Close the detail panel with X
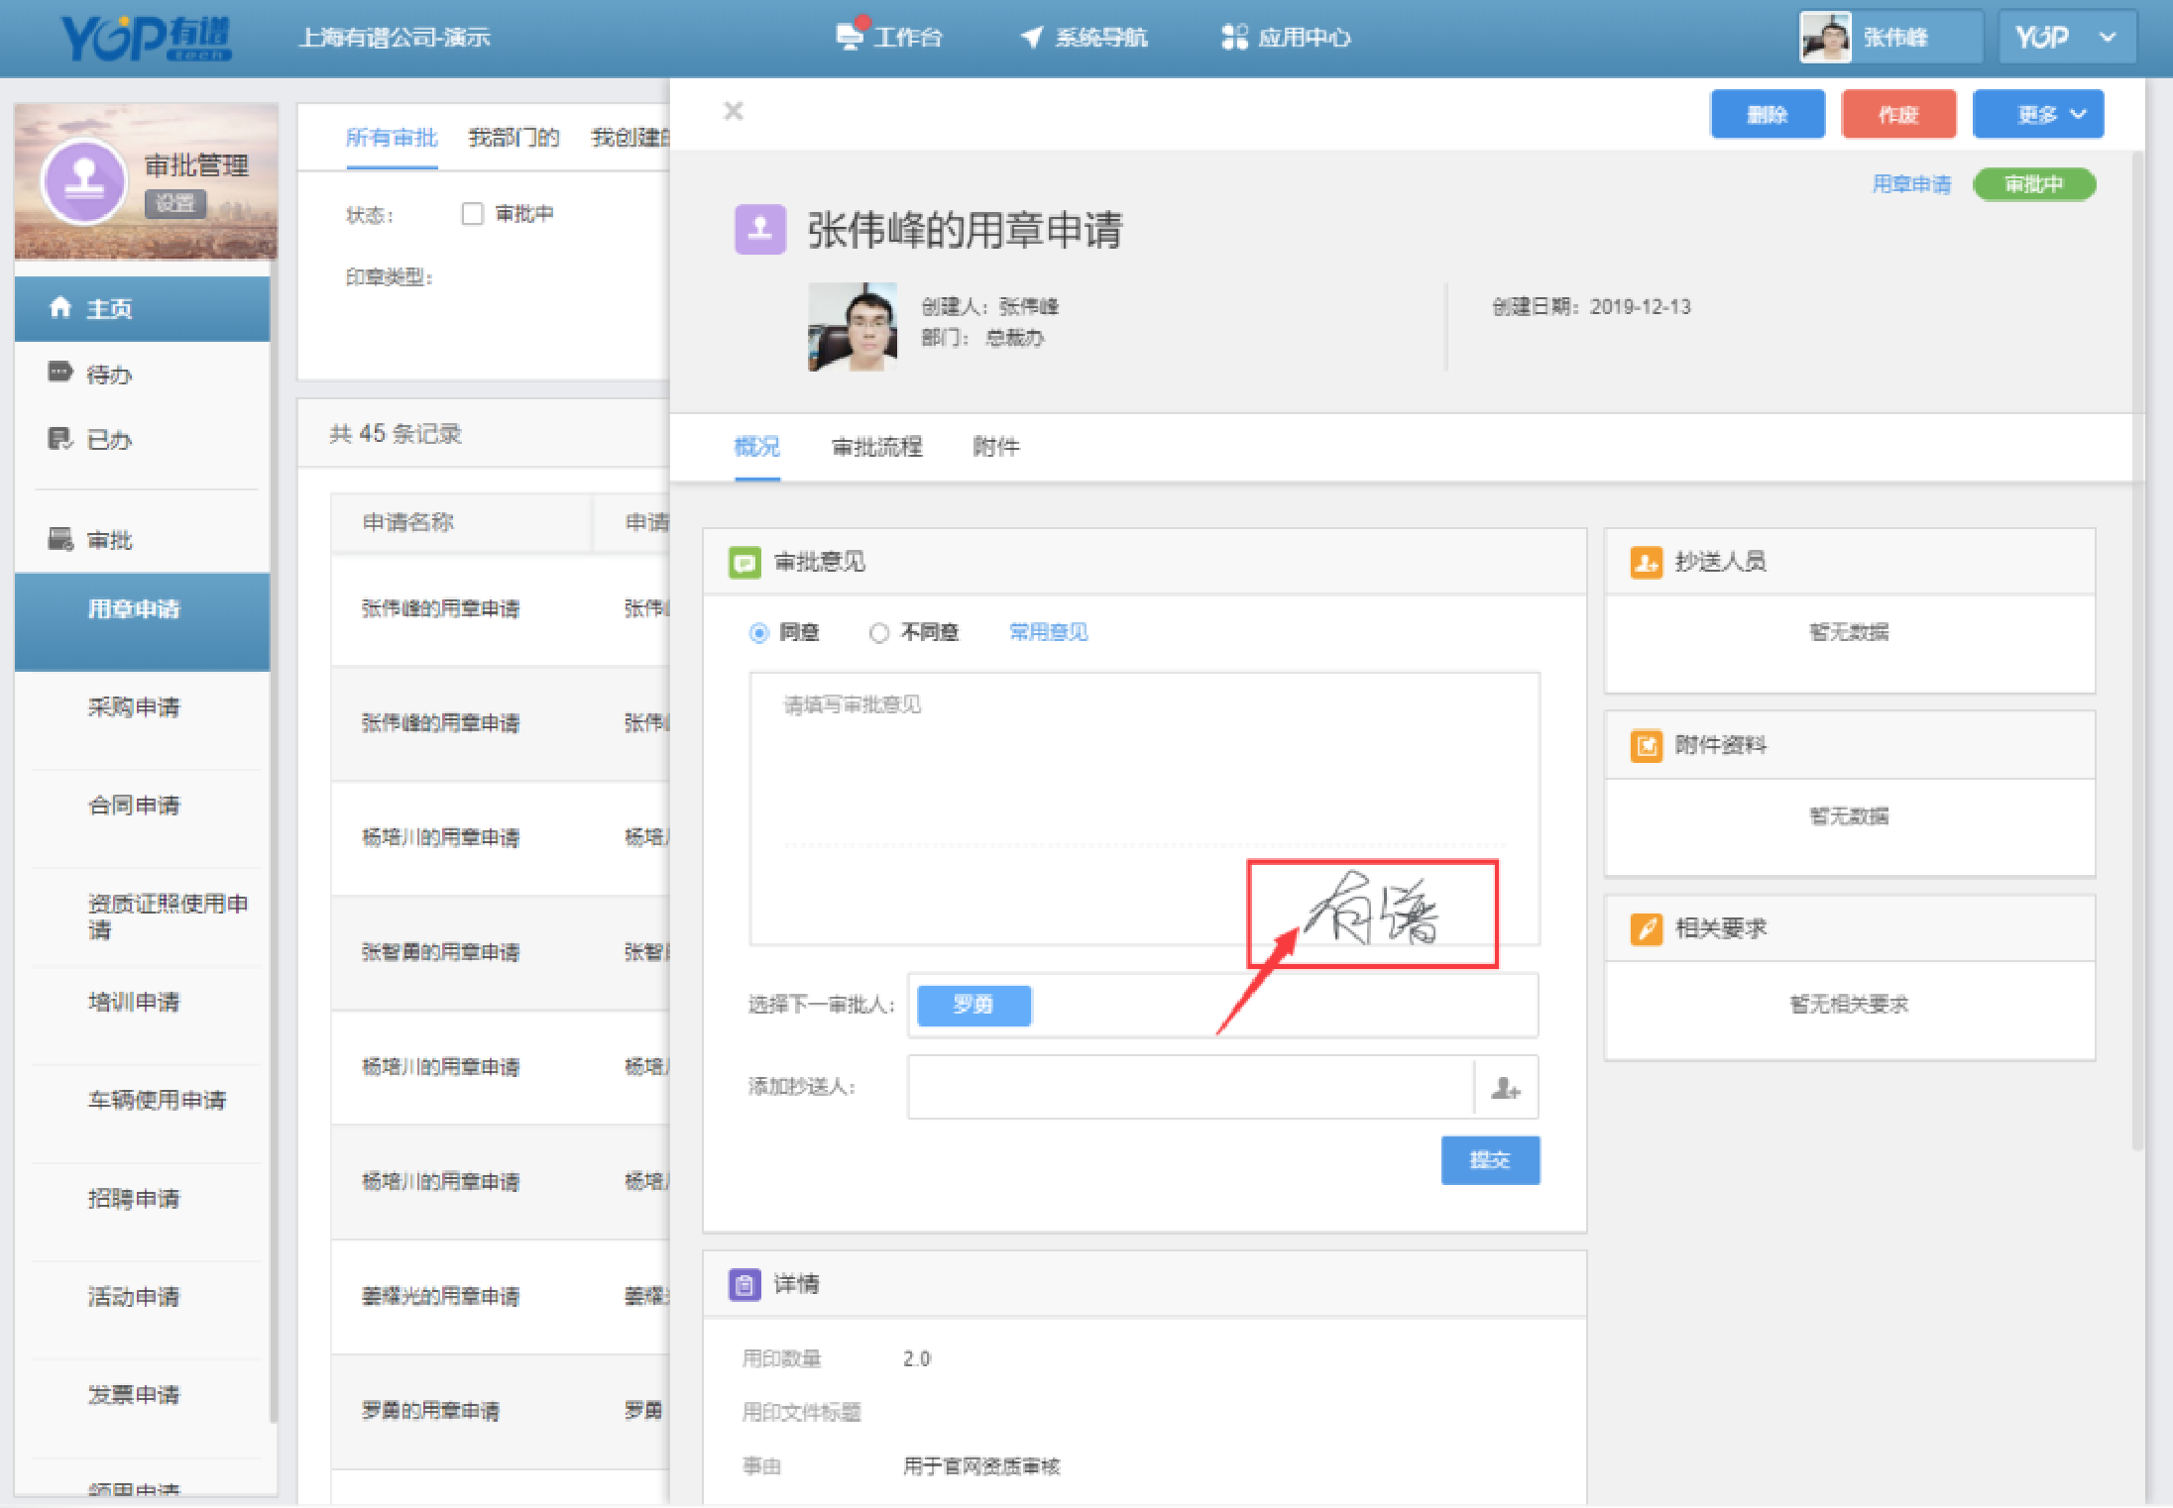This screenshot has width=2173, height=1508. (x=734, y=111)
